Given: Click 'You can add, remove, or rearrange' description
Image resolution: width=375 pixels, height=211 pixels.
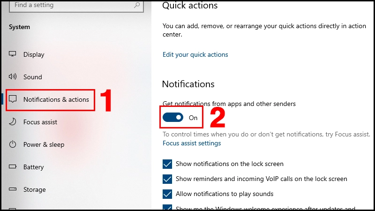Looking at the screenshot, I should pyautogui.click(x=264, y=30).
